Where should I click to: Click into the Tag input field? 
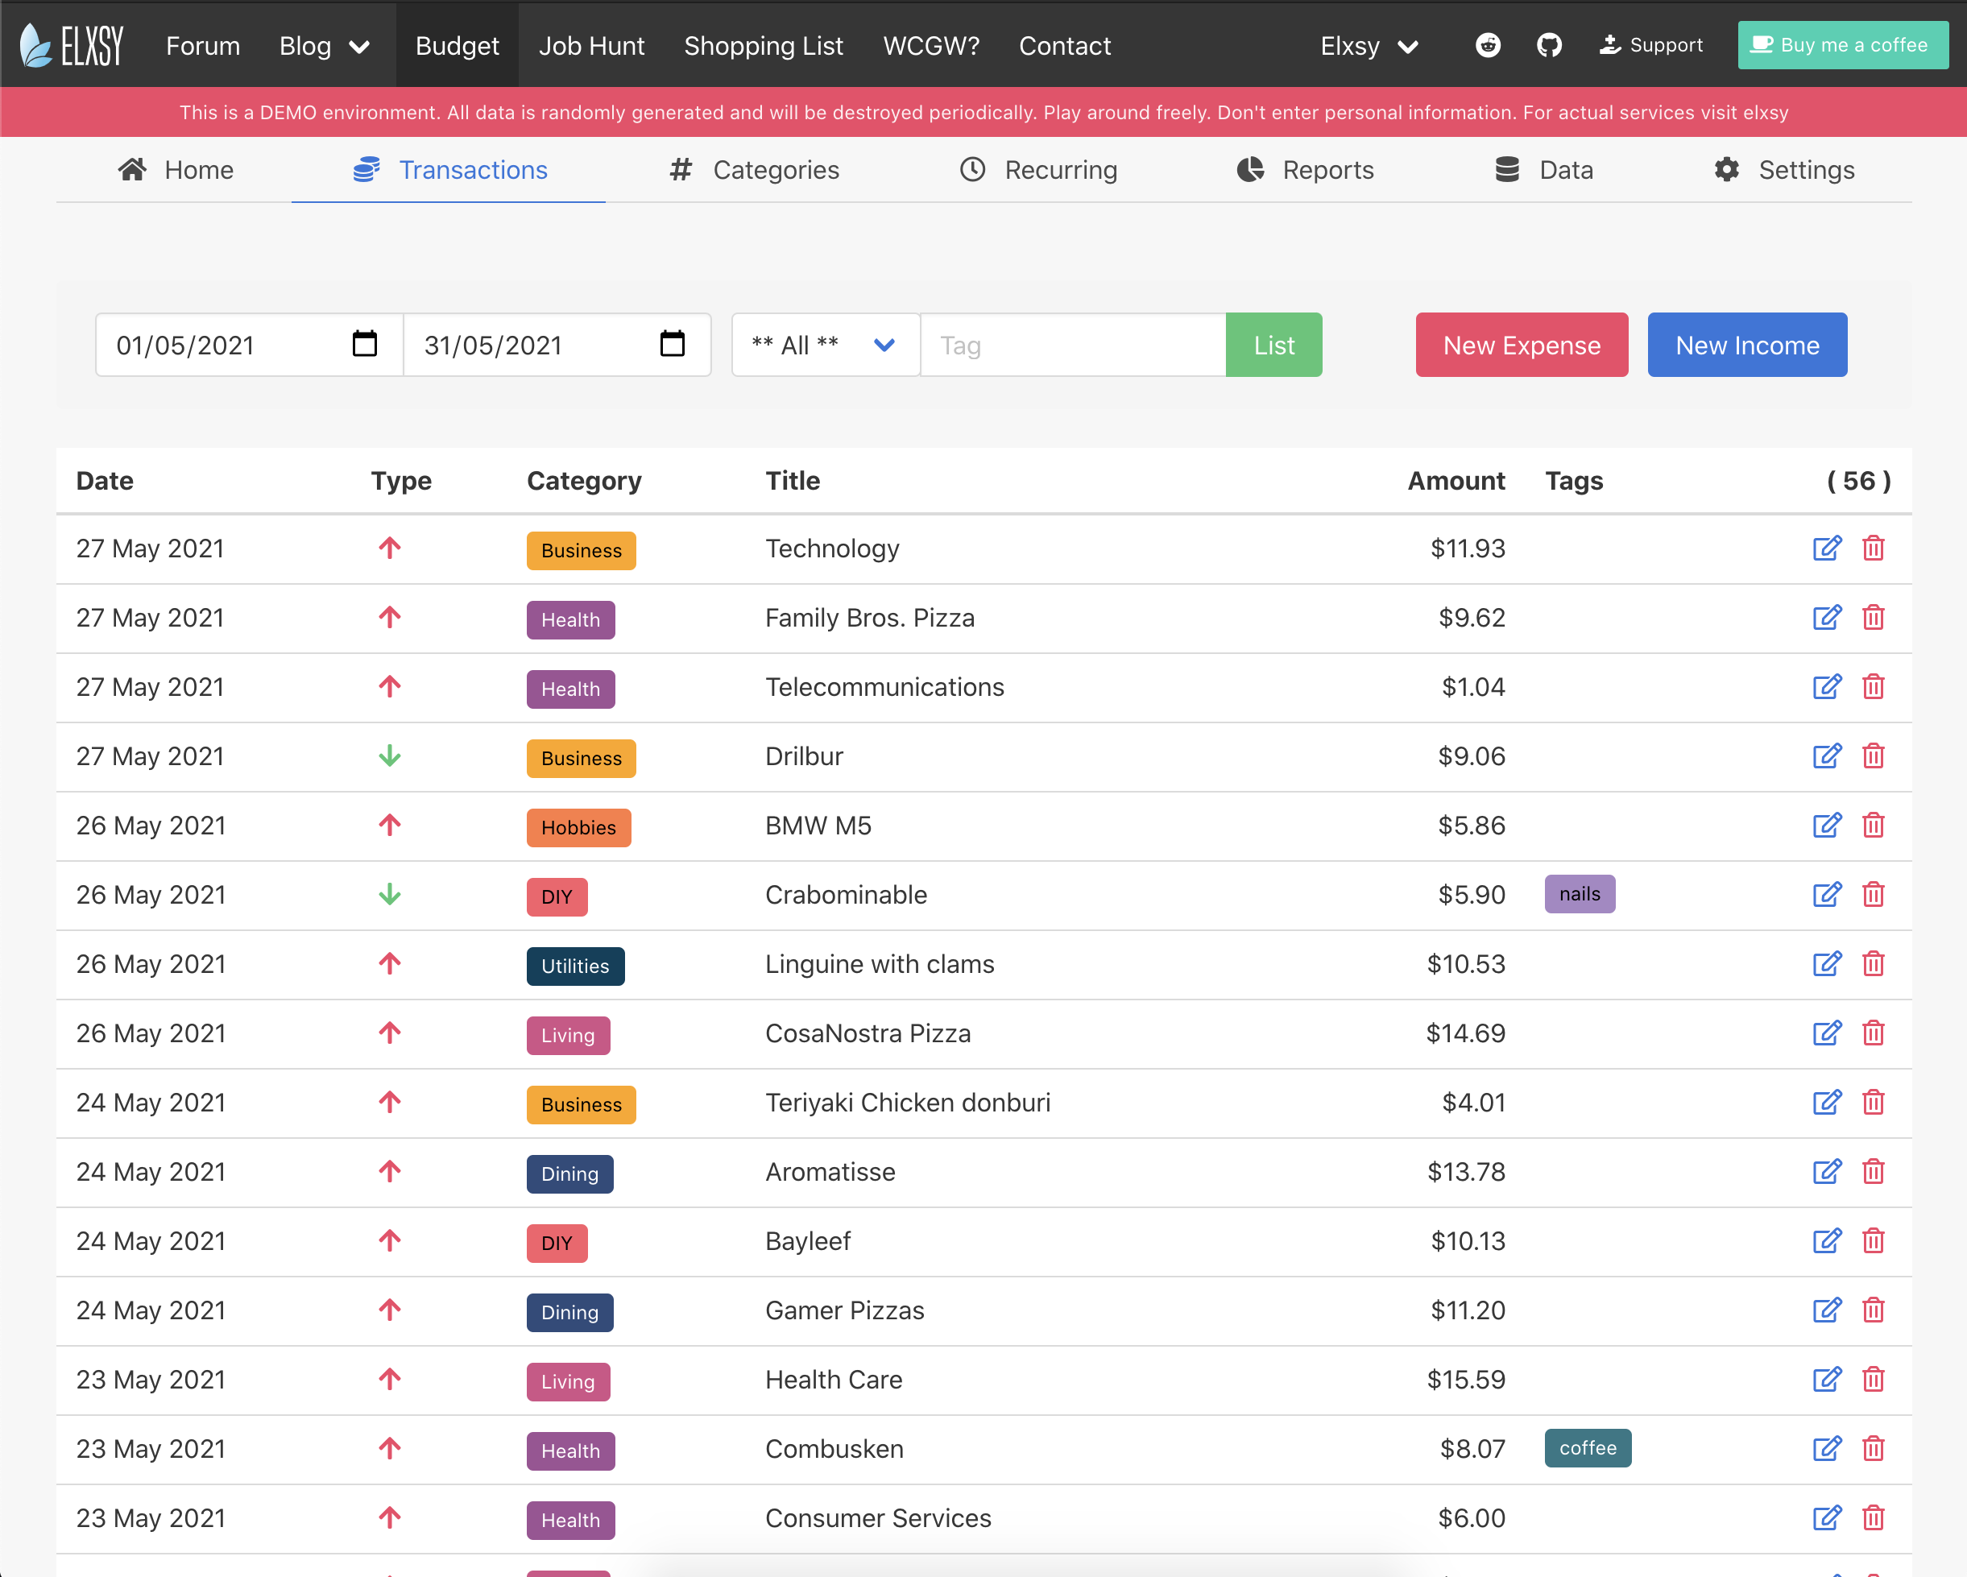(1072, 345)
